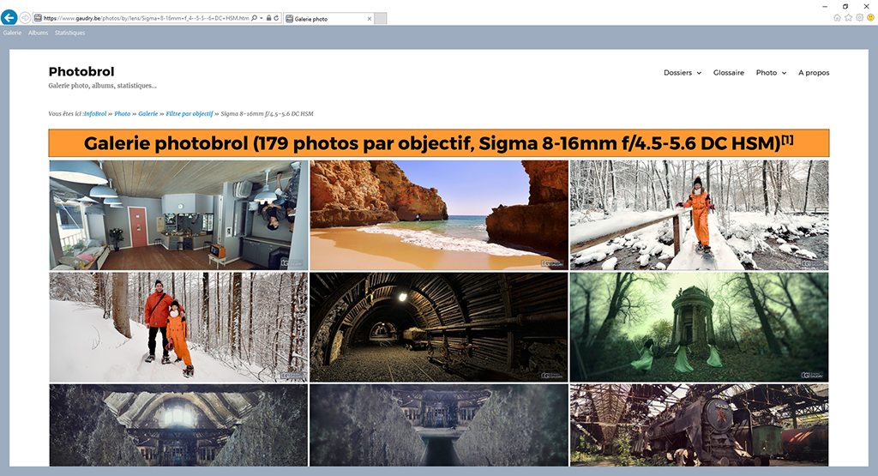View the security lock icon information

tap(268, 19)
